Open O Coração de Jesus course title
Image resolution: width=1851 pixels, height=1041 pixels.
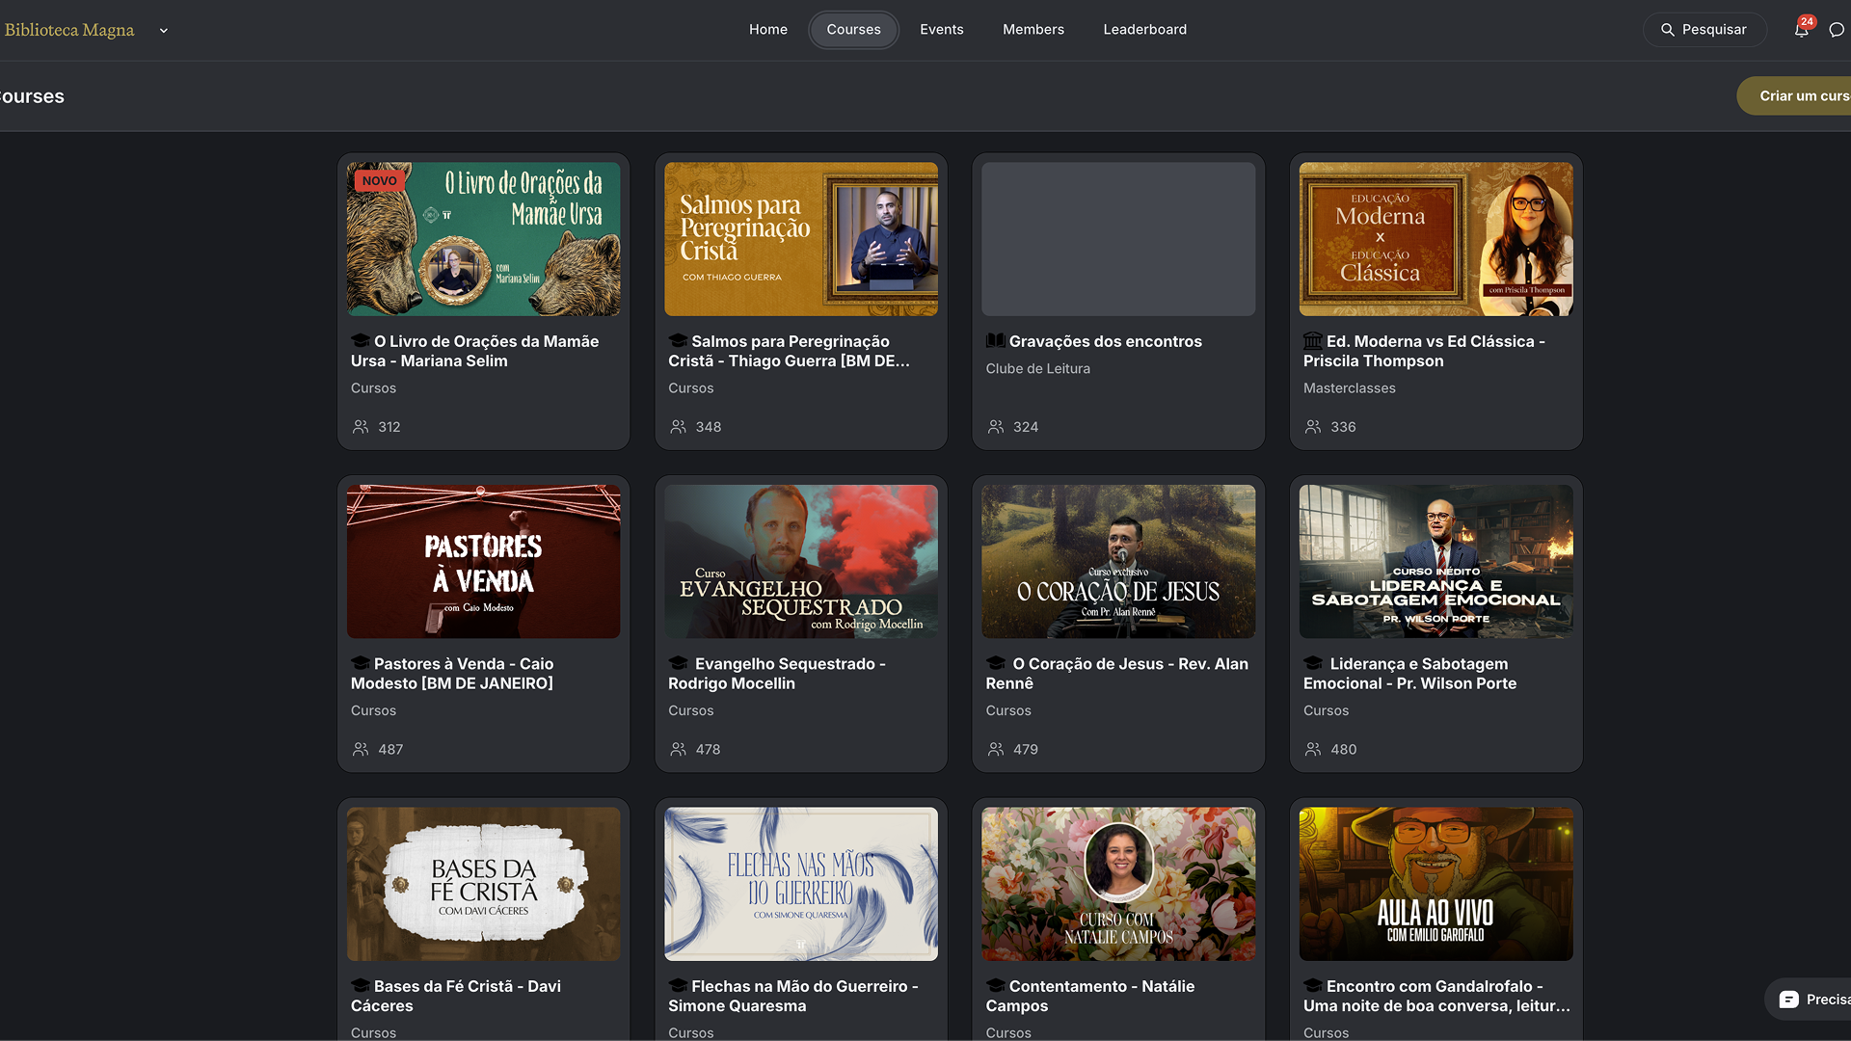[x=1117, y=674]
